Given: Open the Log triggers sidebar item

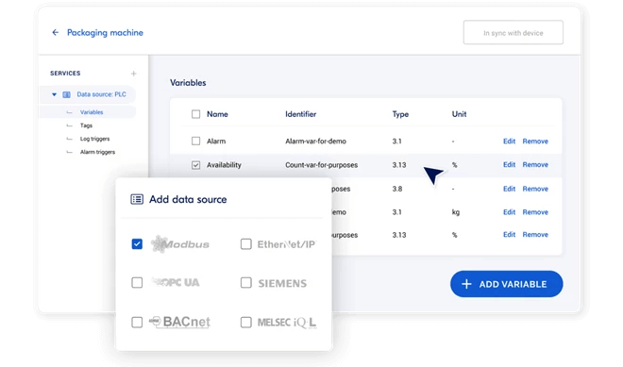Looking at the screenshot, I should [94, 139].
